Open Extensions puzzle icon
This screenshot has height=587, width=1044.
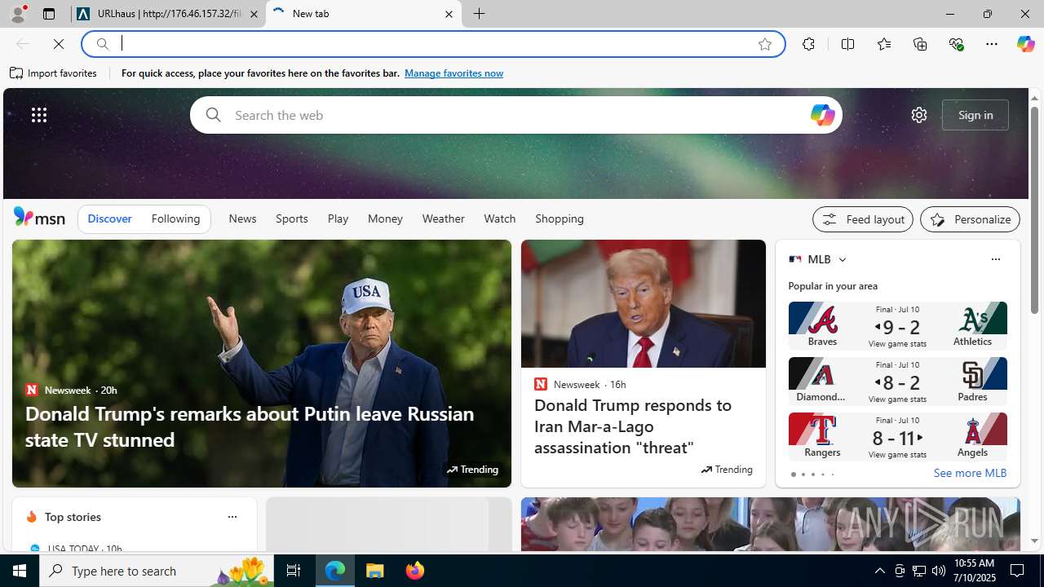click(x=808, y=44)
